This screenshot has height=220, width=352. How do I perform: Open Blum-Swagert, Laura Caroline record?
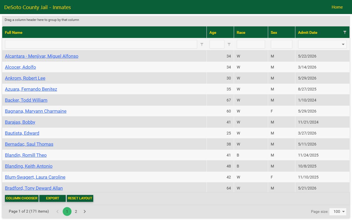click(35, 177)
